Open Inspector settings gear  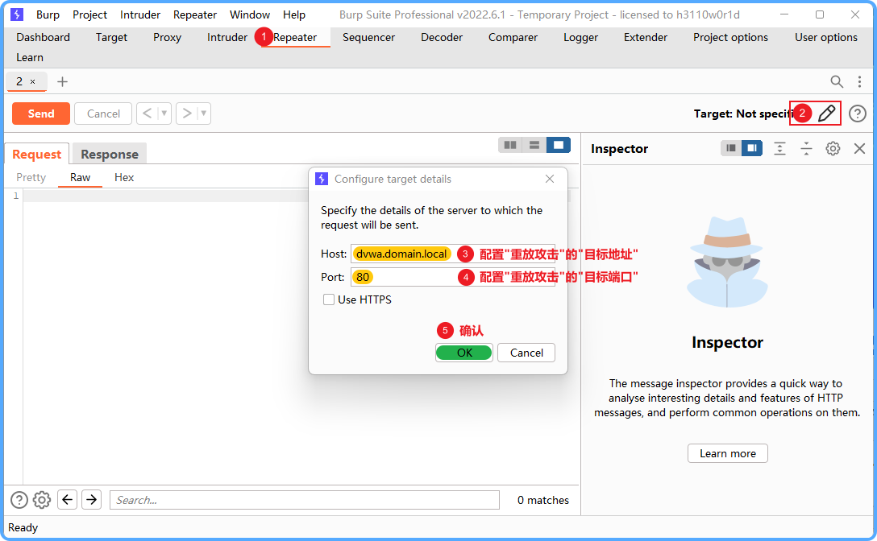pyautogui.click(x=833, y=148)
